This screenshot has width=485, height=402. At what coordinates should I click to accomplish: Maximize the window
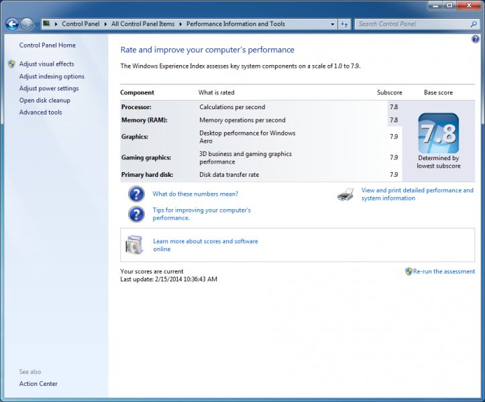(x=449, y=5)
